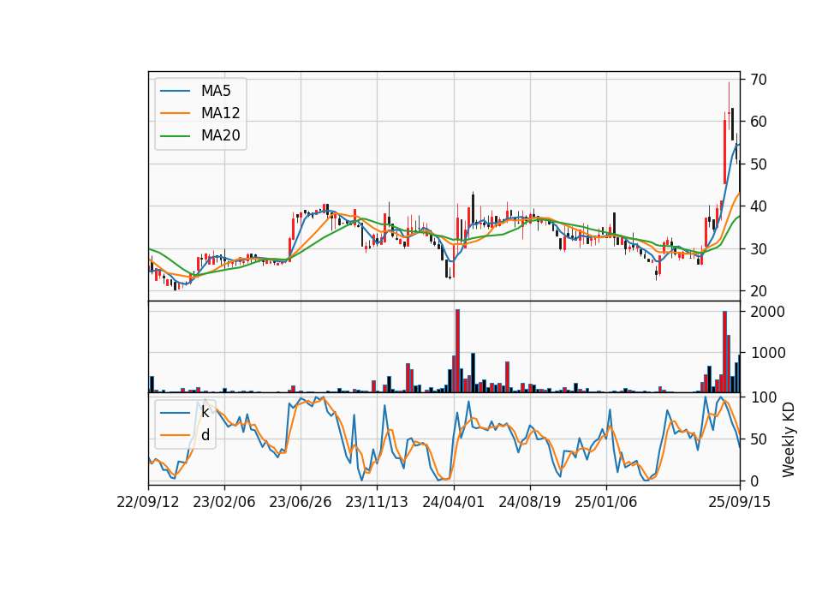Click the tall red candlestick peaking near 70
The width and height of the screenshot is (822, 591).
(x=729, y=106)
